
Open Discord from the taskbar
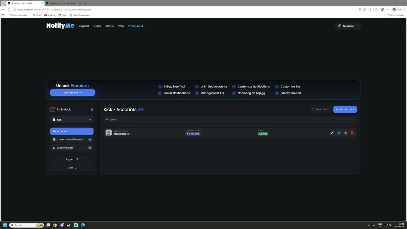tap(62, 225)
